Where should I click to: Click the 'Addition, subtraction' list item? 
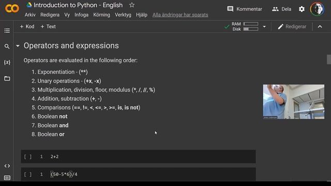pos(69,99)
